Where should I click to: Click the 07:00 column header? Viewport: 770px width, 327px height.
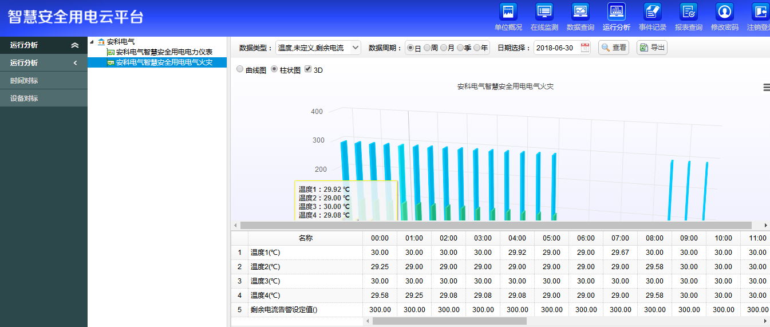pyautogui.click(x=620, y=238)
